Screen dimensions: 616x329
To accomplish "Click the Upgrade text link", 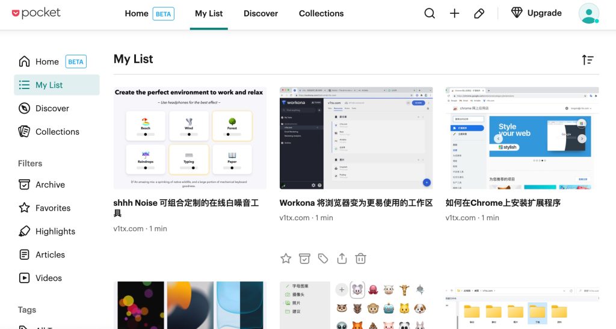I will point(544,13).
